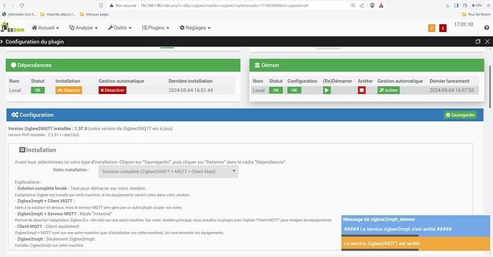Open the Votre installation dropdown
Screen dimensions: 493x257
(168, 172)
